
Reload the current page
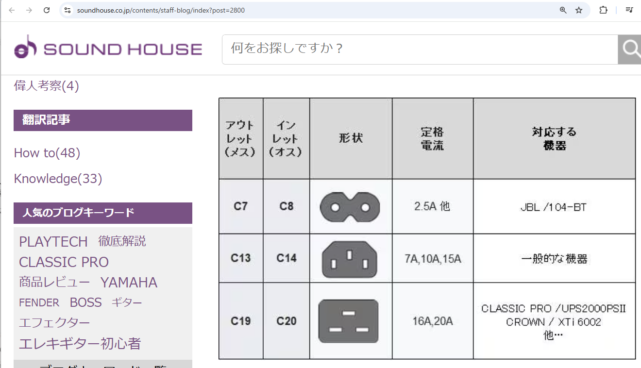pos(47,10)
